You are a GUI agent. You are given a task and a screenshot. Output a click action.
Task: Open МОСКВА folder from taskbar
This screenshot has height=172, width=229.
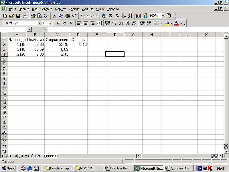(x=88, y=168)
